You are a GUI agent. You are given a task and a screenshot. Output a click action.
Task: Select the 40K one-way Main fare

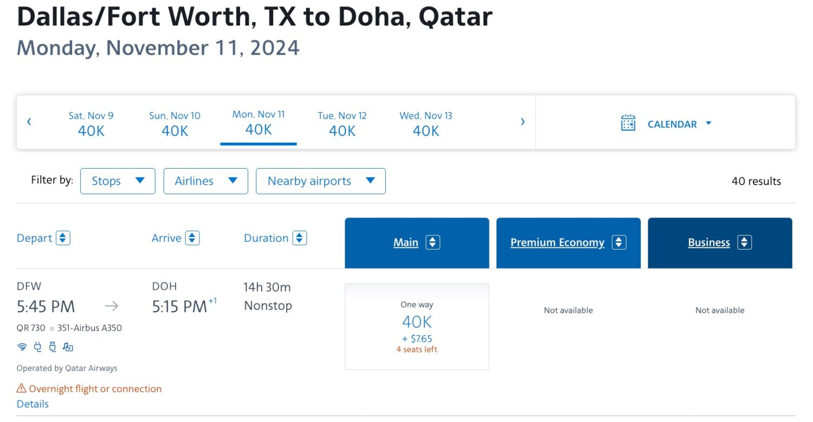pos(416,325)
